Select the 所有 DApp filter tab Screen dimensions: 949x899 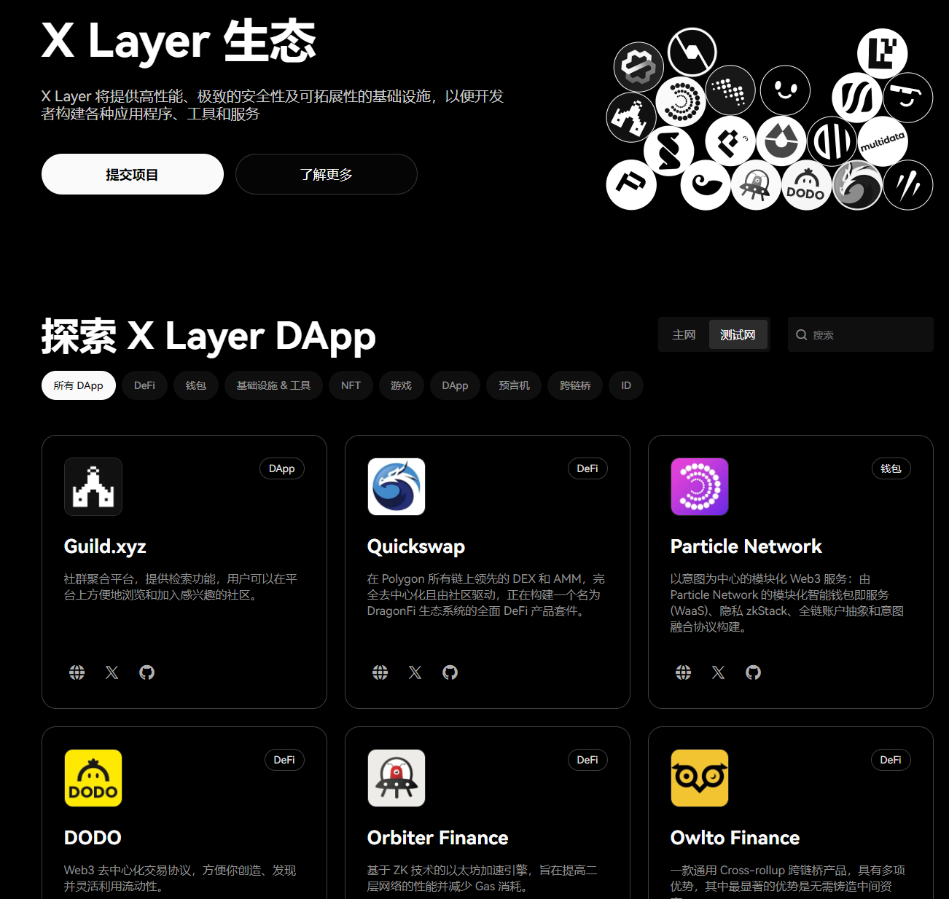79,385
